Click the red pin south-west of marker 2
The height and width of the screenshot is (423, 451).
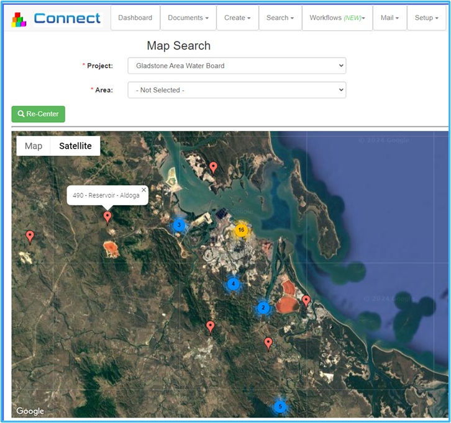[210, 327]
